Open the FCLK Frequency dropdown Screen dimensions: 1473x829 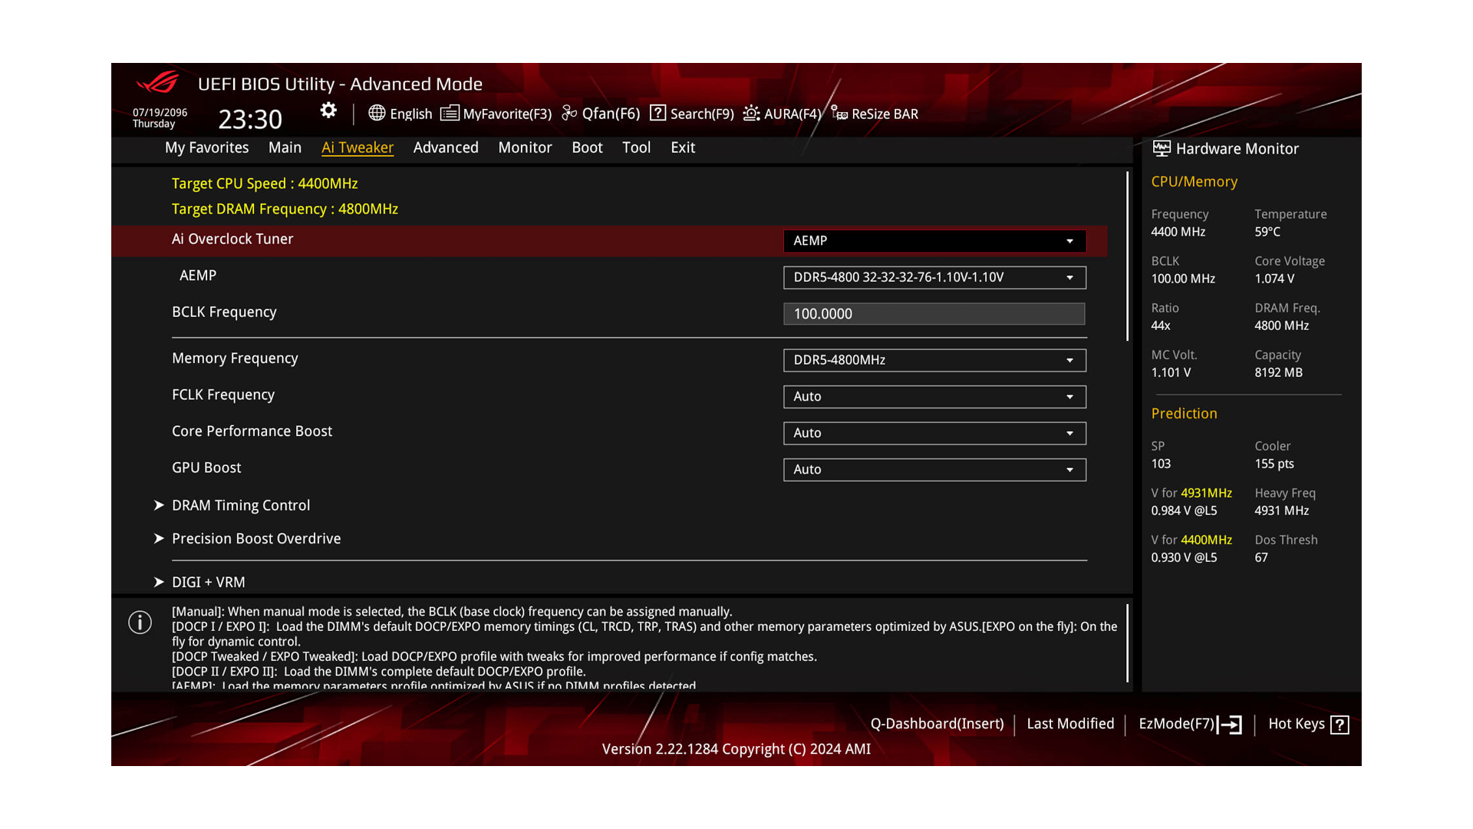point(934,397)
